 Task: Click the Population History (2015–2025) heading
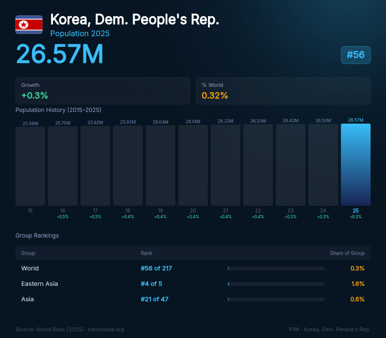point(58,110)
